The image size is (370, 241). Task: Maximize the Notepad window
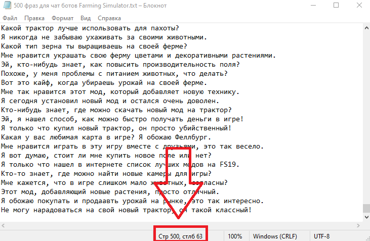[336, 5]
